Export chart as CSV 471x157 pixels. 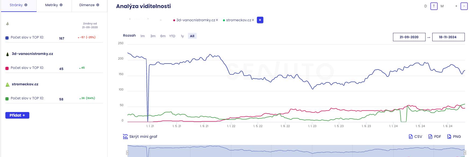point(415,137)
